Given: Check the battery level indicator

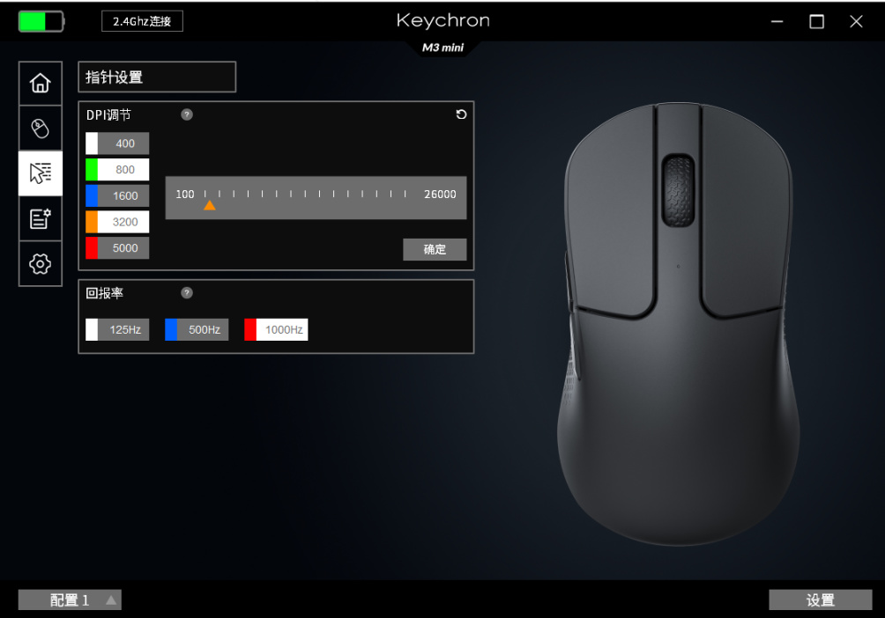Looking at the screenshot, I should pos(41,21).
